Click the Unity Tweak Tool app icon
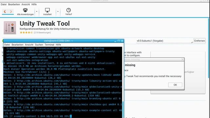Screen dimensions: 210x118 pos(10,28)
